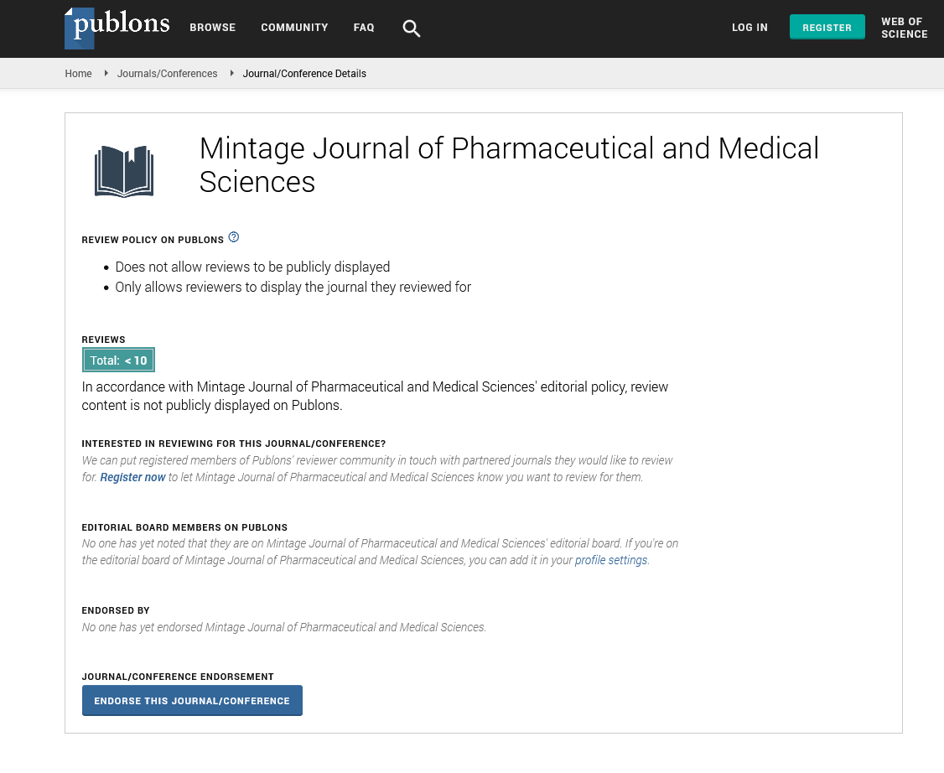Open search with the magnifier icon
944x773 pixels.
tap(411, 29)
